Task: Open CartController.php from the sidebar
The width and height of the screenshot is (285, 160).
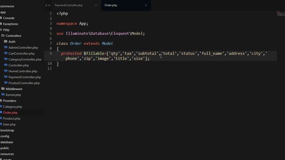Action: (21, 53)
